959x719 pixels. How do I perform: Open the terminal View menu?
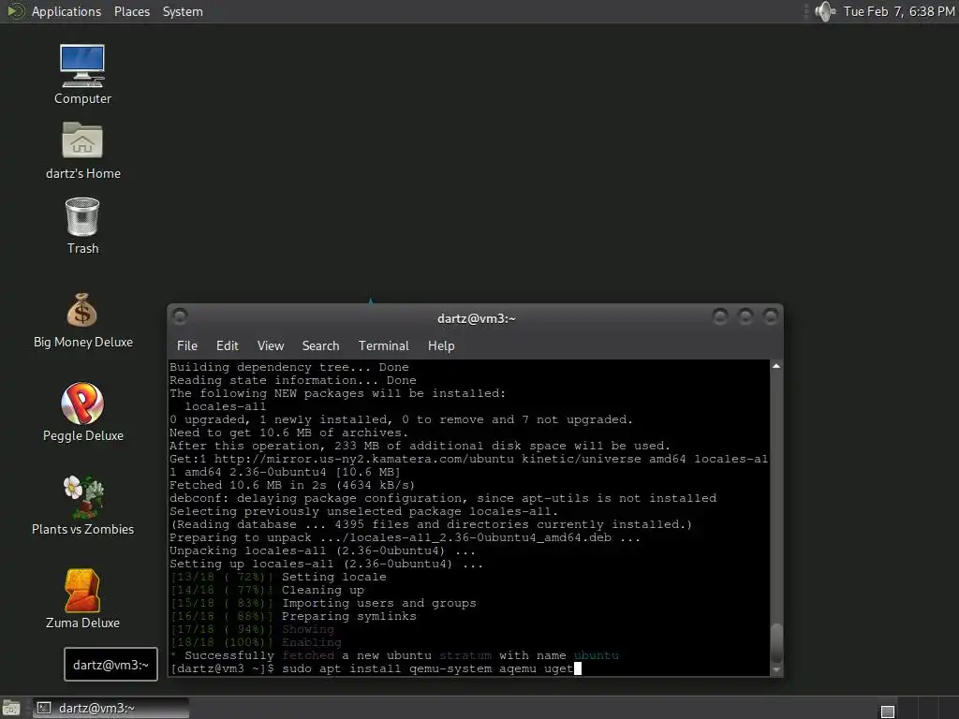tap(271, 345)
